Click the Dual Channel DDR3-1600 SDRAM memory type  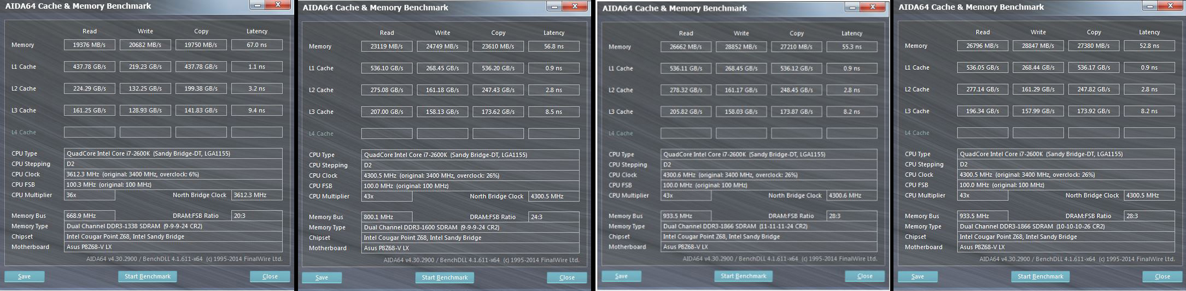tap(470, 227)
